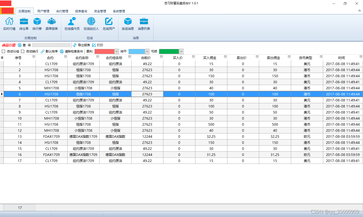The height and width of the screenshot is (217, 363).
Task: Switch to the 交易控制 tab
Action: tap(24, 11)
